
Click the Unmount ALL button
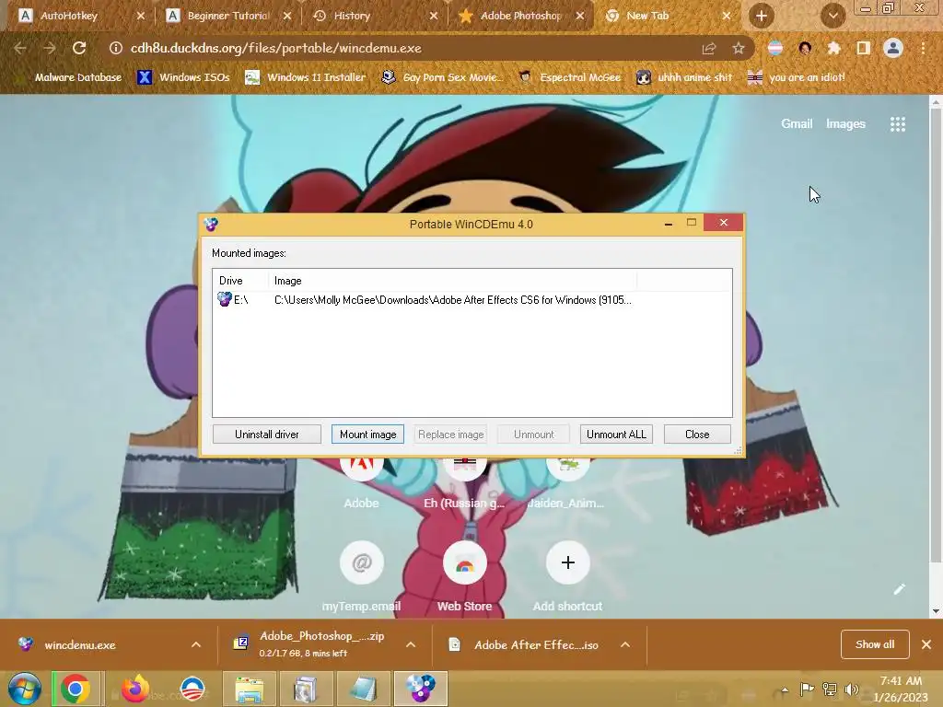(616, 435)
